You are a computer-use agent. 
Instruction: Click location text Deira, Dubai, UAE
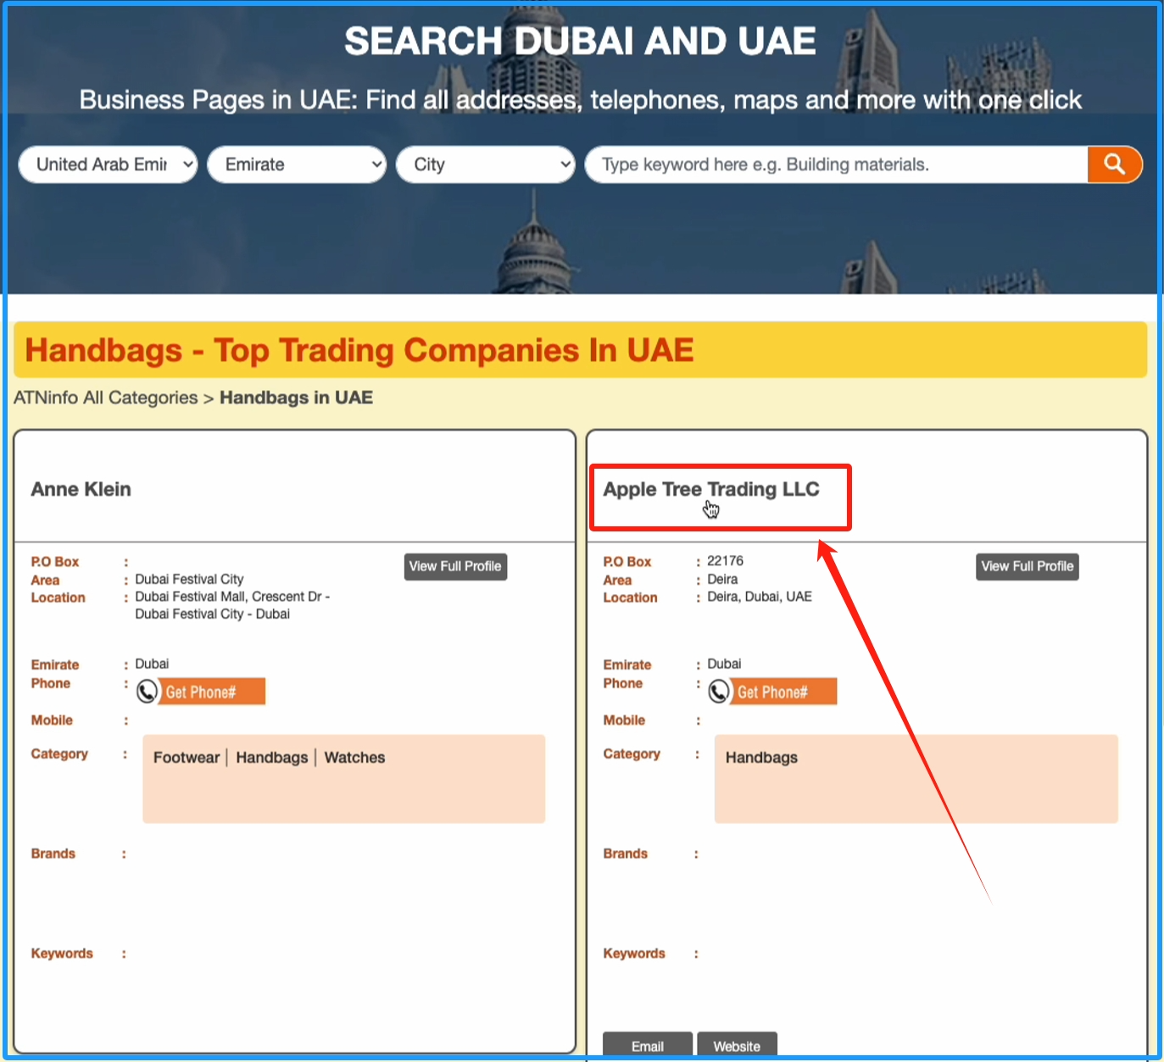tap(760, 597)
